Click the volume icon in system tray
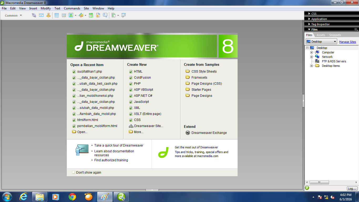The image size is (359, 202). [332, 197]
